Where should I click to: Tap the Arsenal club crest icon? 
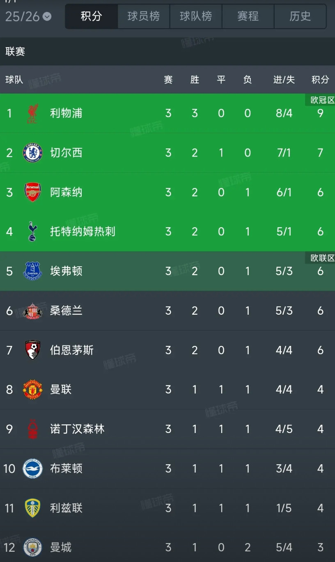32,192
